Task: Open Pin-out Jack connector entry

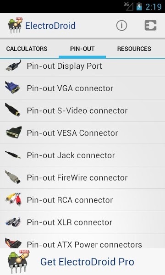Action: [x=82, y=155]
